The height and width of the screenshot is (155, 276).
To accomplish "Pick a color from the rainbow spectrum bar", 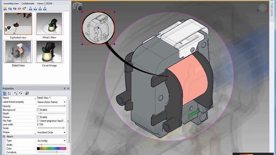I will tap(53, 149).
